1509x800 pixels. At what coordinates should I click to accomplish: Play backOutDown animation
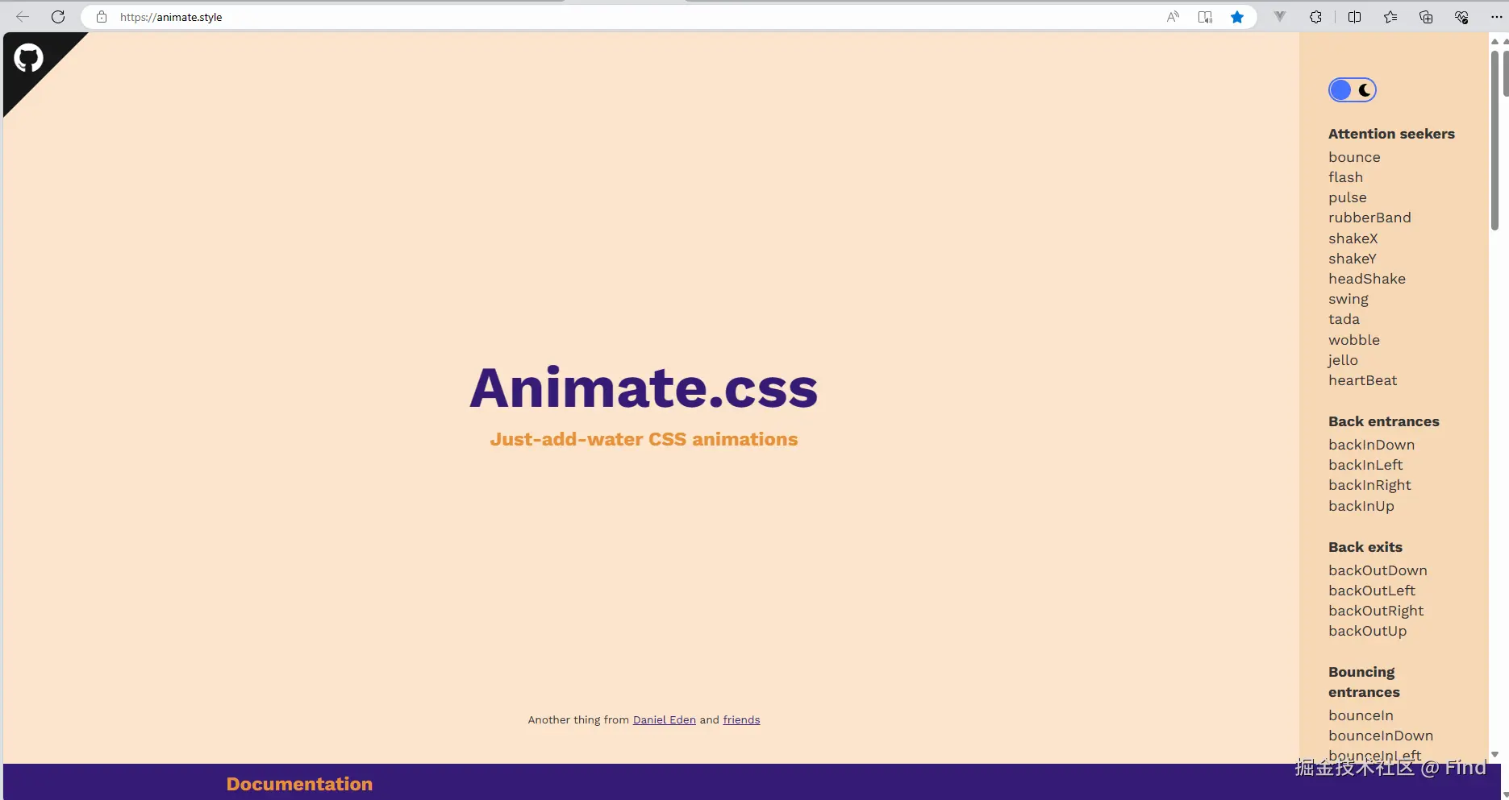click(1378, 570)
